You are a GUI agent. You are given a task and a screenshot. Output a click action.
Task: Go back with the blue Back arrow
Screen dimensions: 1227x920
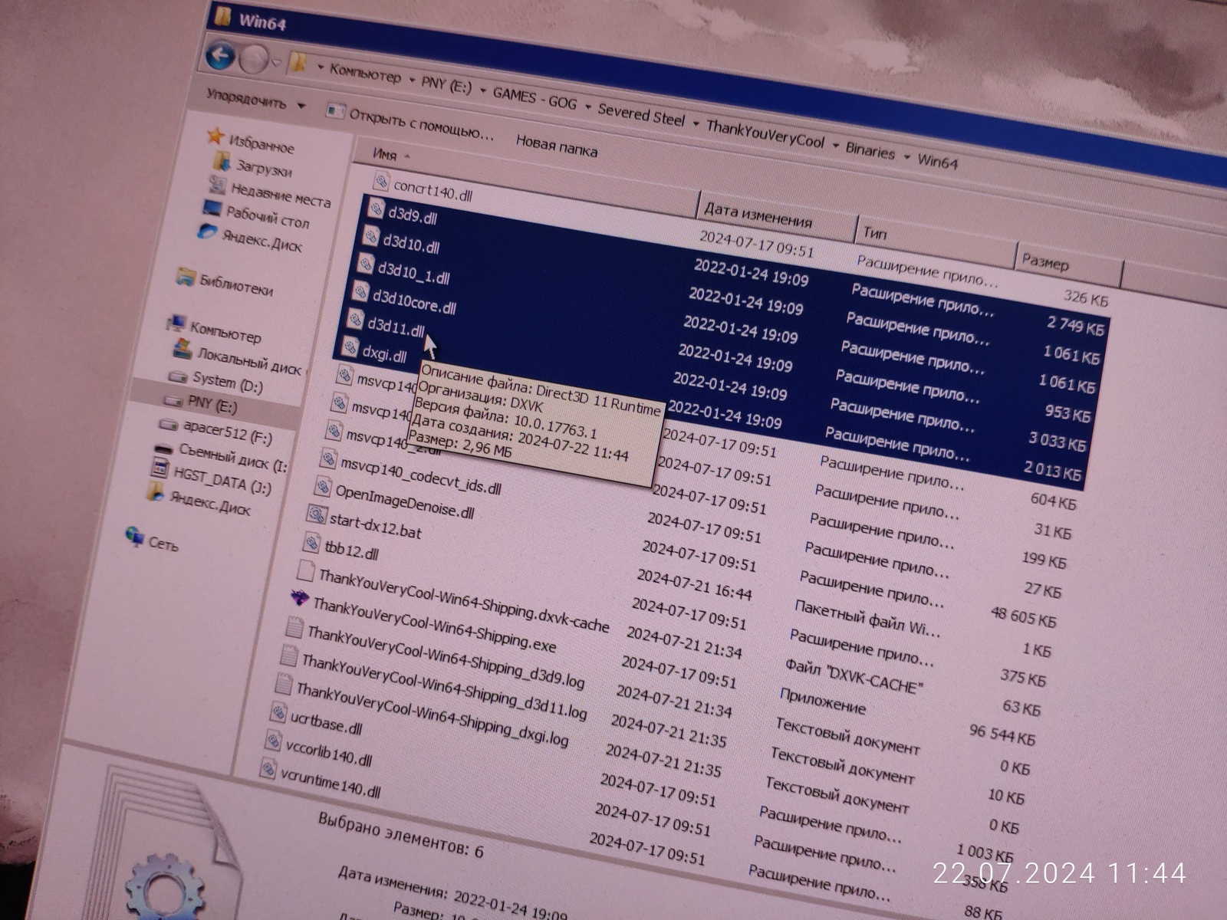pos(221,55)
